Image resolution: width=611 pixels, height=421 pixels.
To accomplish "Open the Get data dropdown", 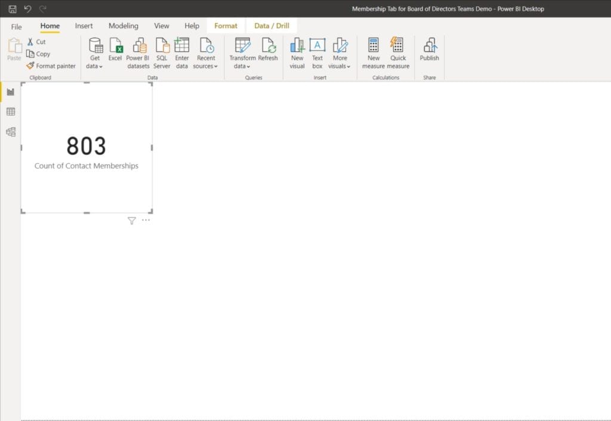I will tap(95, 53).
